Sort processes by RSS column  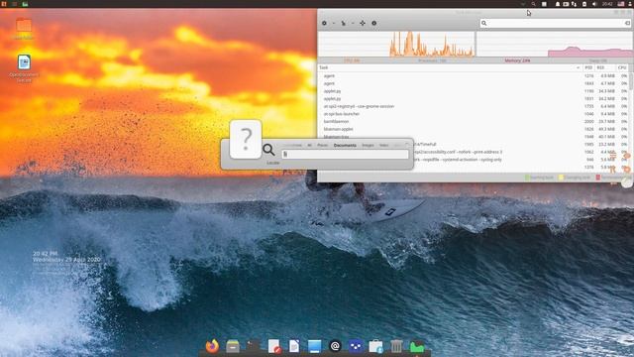click(x=605, y=67)
